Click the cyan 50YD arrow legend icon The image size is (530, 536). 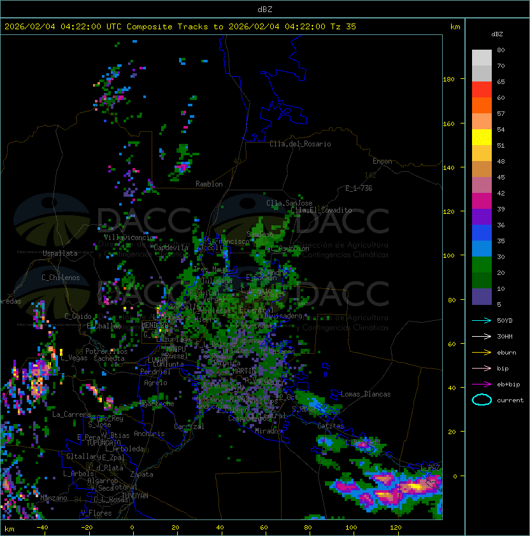click(x=482, y=321)
